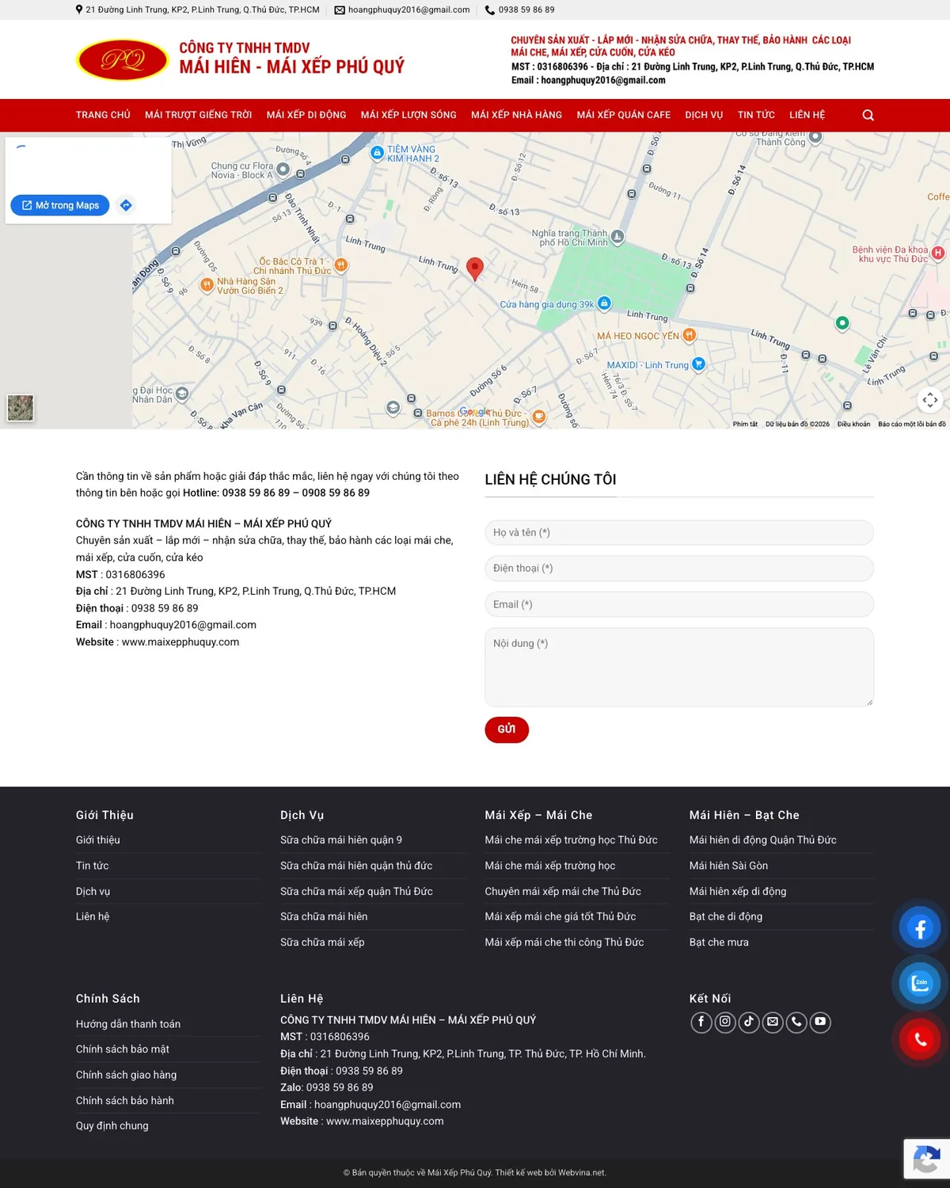Click the Mở trong Maps button

point(60,205)
